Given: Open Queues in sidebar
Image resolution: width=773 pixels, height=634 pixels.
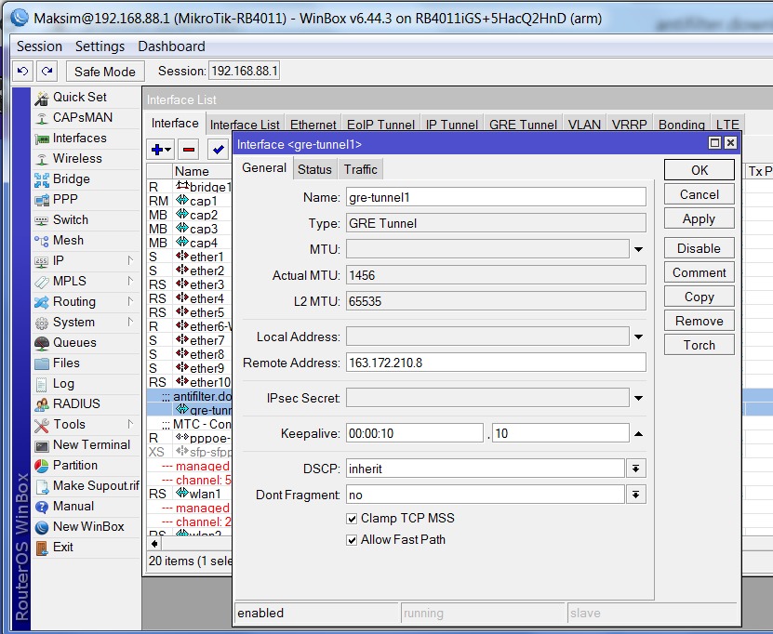Looking at the screenshot, I should coord(74,342).
